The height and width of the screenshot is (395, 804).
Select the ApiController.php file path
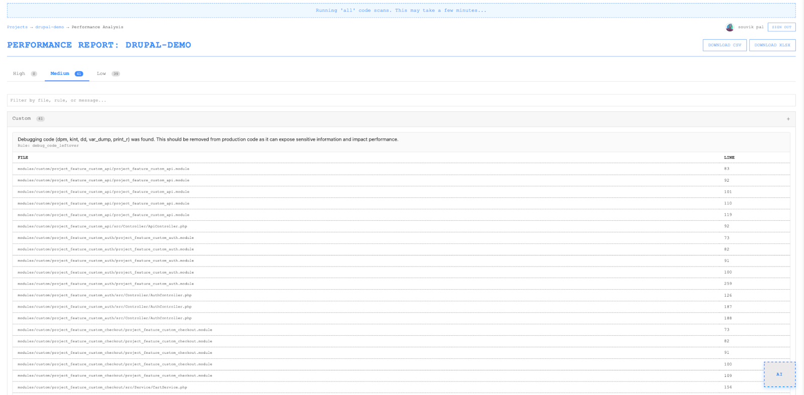[103, 226]
